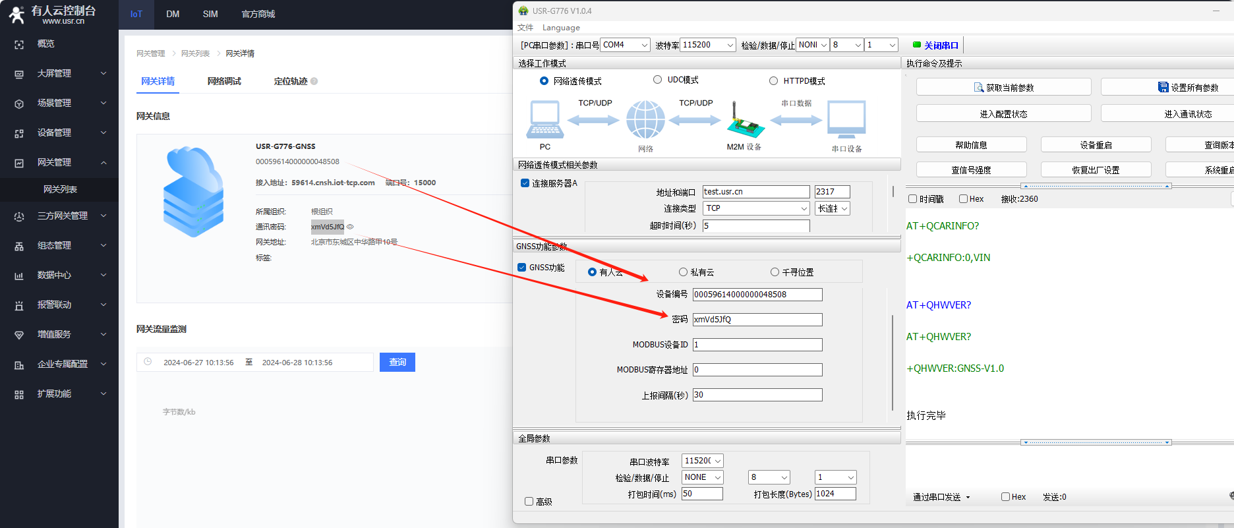Switch to the 网络调试 tab
The width and height of the screenshot is (1234, 528).
coord(224,81)
